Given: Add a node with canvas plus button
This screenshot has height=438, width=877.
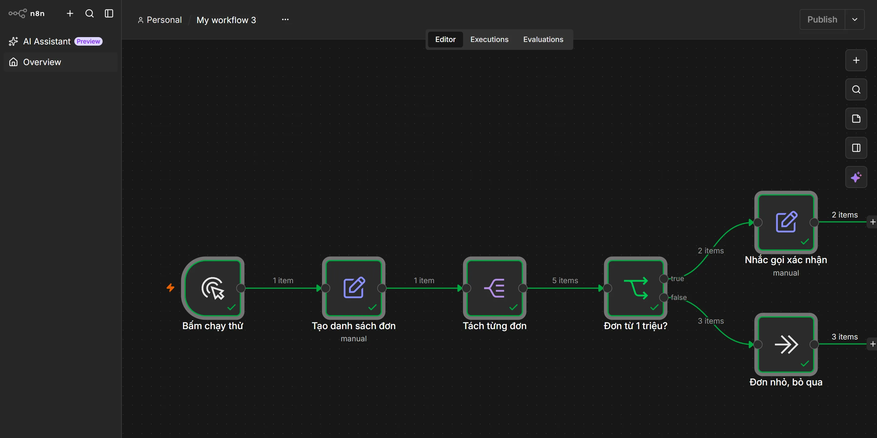Looking at the screenshot, I should pos(856,60).
